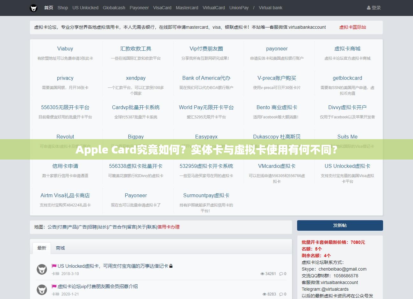
Task: Click lock icon after US Unlocked post title
Action: coord(171,266)
